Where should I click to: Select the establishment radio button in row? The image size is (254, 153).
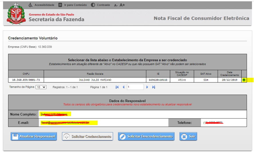[244, 80]
